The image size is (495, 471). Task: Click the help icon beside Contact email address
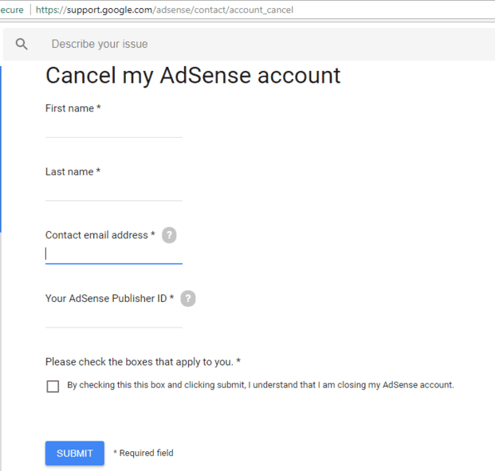coord(169,235)
